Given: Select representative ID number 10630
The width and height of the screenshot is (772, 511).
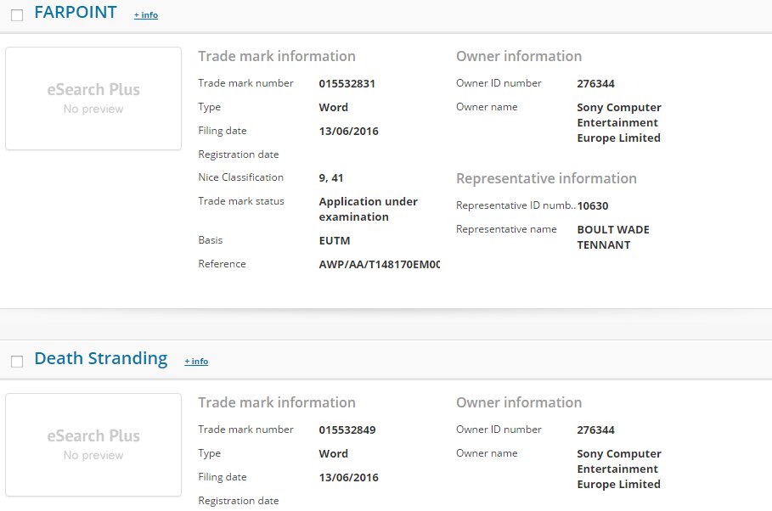Looking at the screenshot, I should click(x=593, y=205).
